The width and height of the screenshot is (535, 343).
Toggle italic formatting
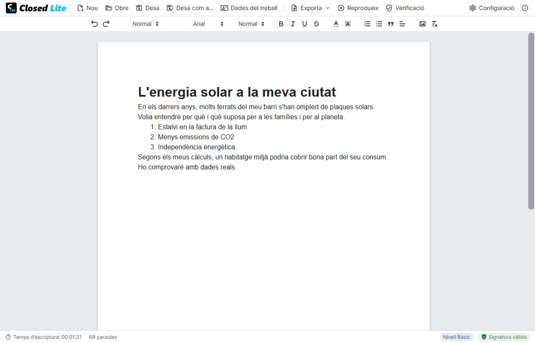(293, 24)
